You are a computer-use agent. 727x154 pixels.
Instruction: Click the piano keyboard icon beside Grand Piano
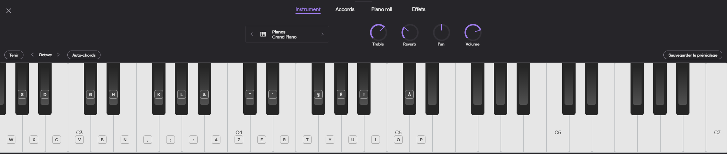tap(263, 34)
